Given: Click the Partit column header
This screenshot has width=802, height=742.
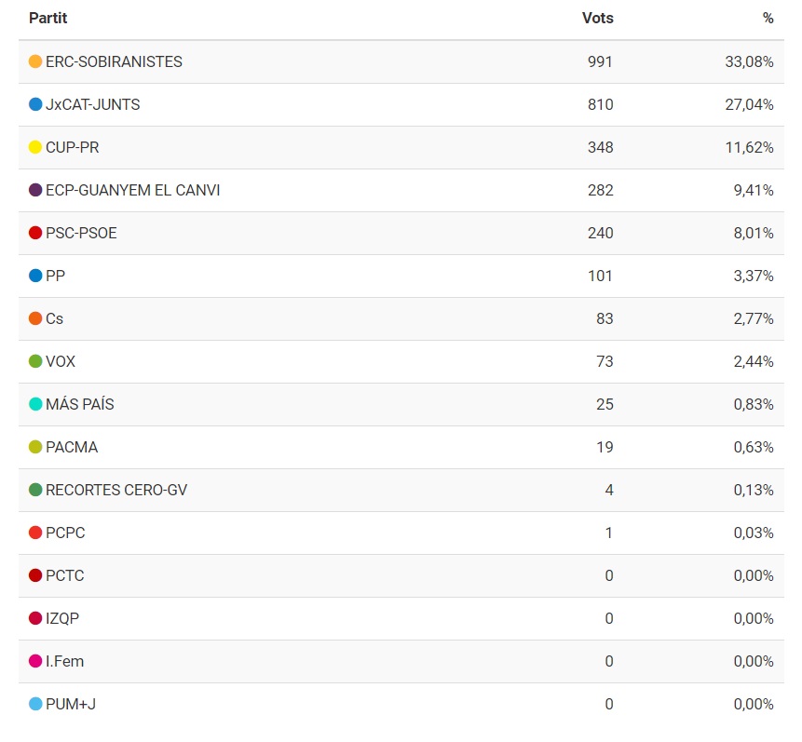Looking at the screenshot, I should pyautogui.click(x=48, y=18).
